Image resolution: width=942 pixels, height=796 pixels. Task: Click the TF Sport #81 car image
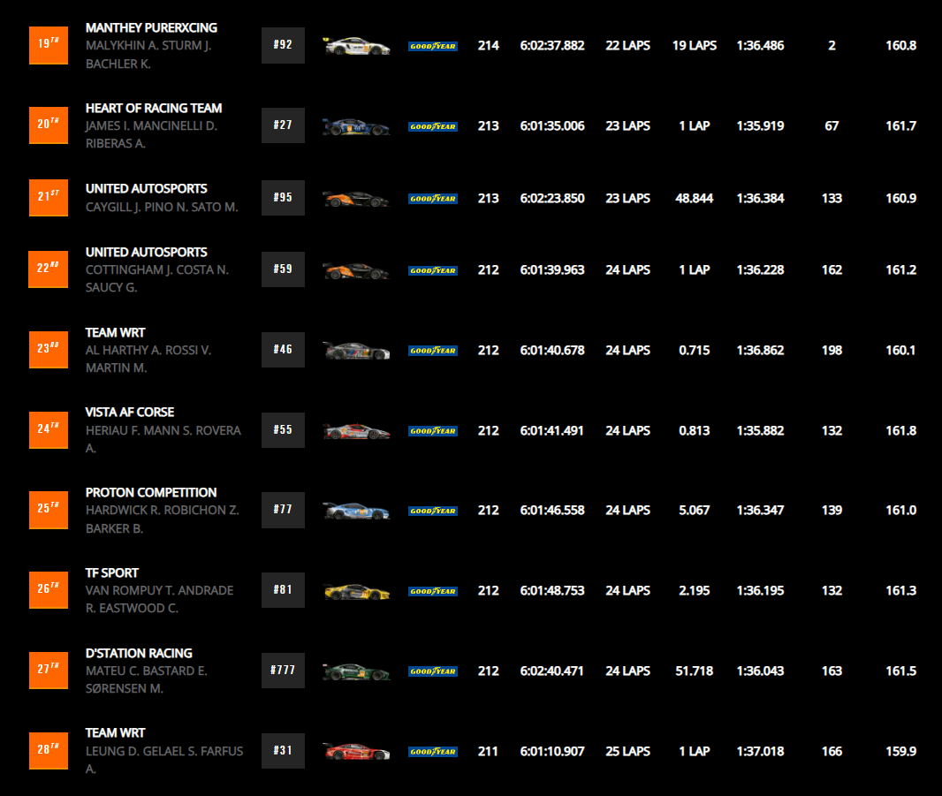356,591
